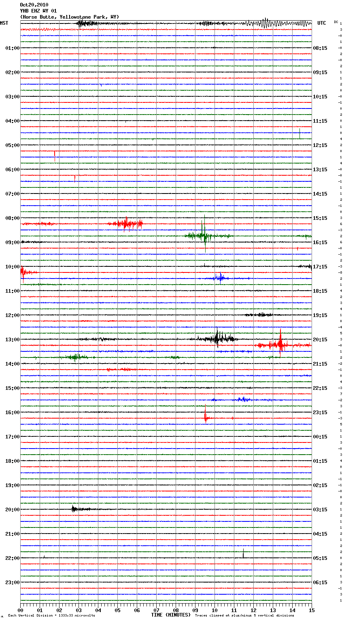Click the 21:15 UTC time label
The height and width of the screenshot is (621, 344).
coord(320,364)
